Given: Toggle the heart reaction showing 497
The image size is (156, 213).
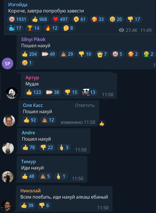Looking at the screenshot, I should tap(60, 19).
